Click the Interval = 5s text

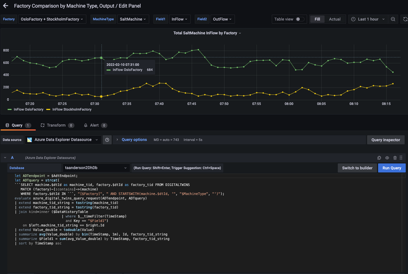point(193,140)
